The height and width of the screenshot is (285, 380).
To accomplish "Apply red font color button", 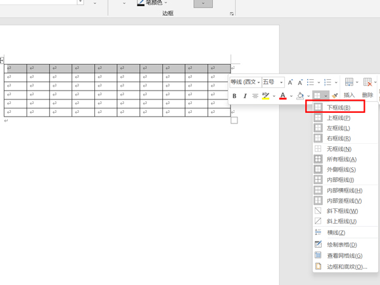I will [x=283, y=96].
